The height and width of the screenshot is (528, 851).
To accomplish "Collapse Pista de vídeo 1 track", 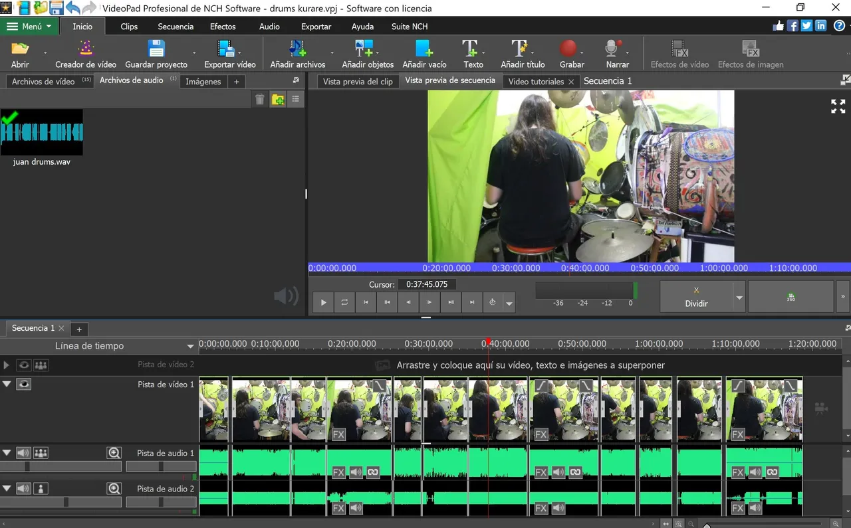I will tap(7, 384).
